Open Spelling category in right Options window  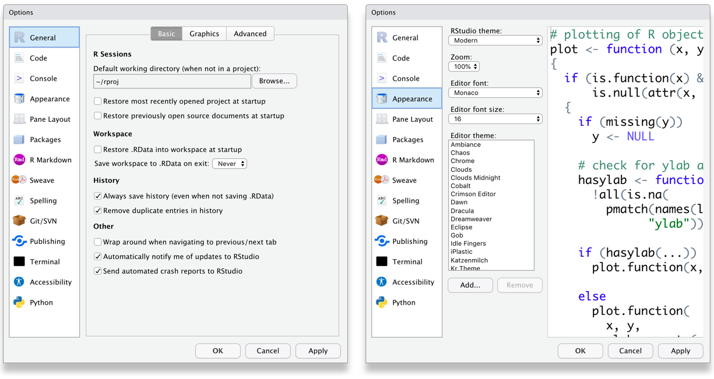pos(407,200)
